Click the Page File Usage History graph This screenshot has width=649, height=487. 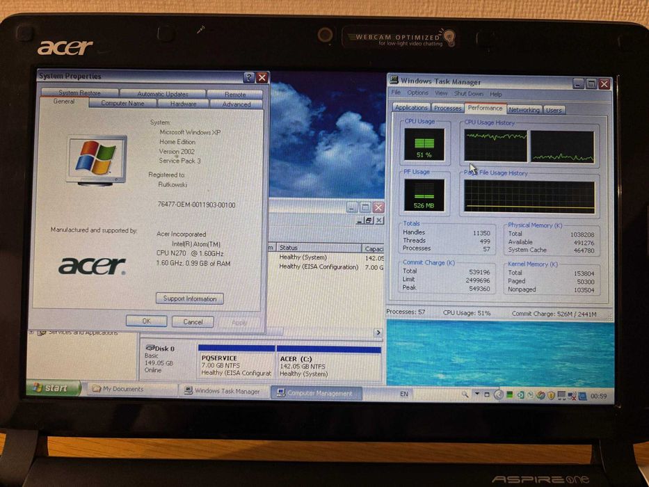529,197
